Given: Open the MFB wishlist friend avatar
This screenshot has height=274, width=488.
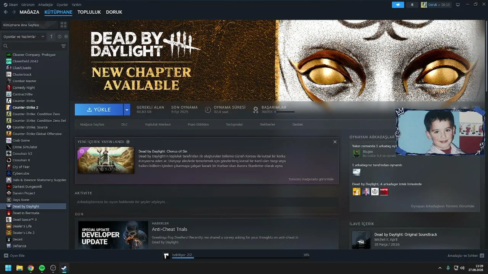Looking at the screenshot, I should click(384, 192).
